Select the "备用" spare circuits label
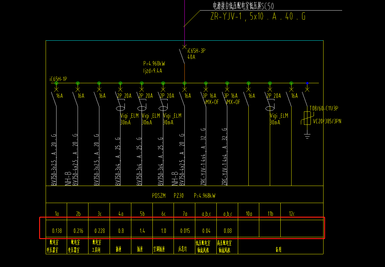Image resolution: width=385 pixels, height=267 pixels. (x=278, y=249)
